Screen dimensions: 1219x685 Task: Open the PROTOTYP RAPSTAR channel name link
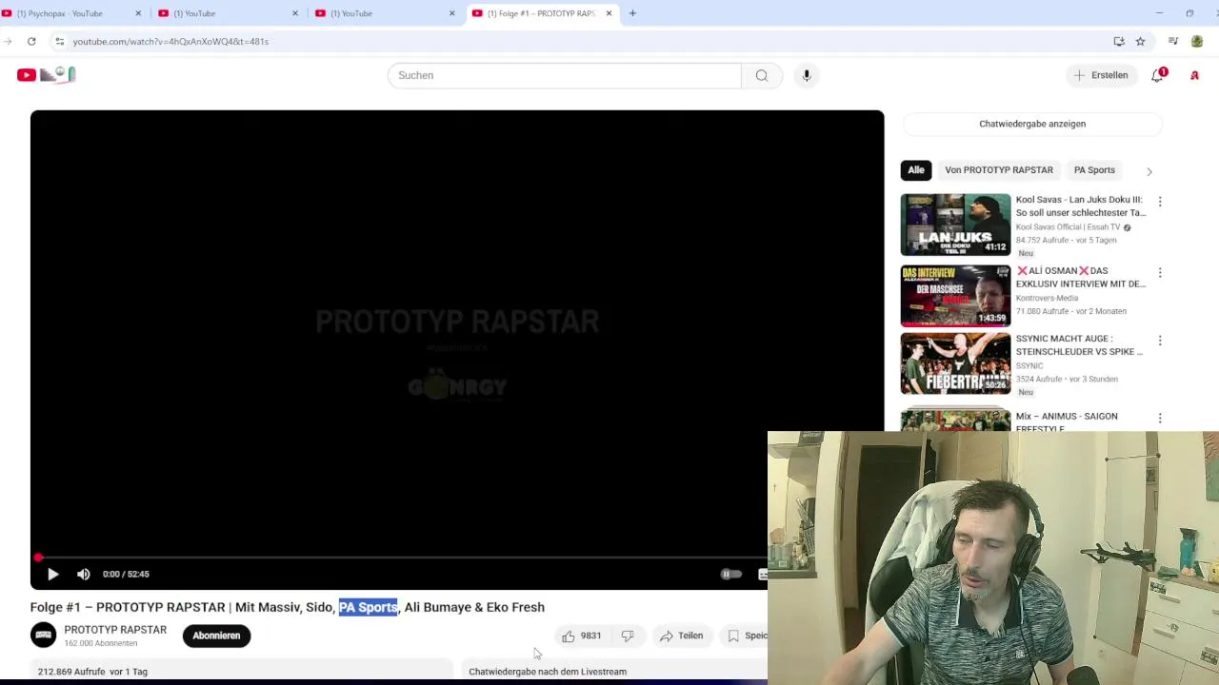(x=115, y=630)
